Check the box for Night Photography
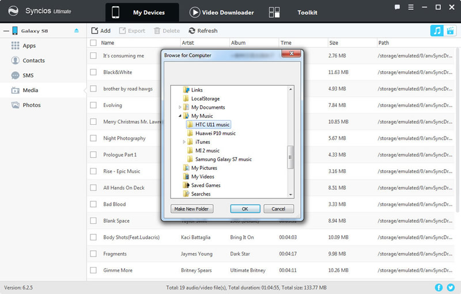The image size is (461, 294). coord(93,138)
